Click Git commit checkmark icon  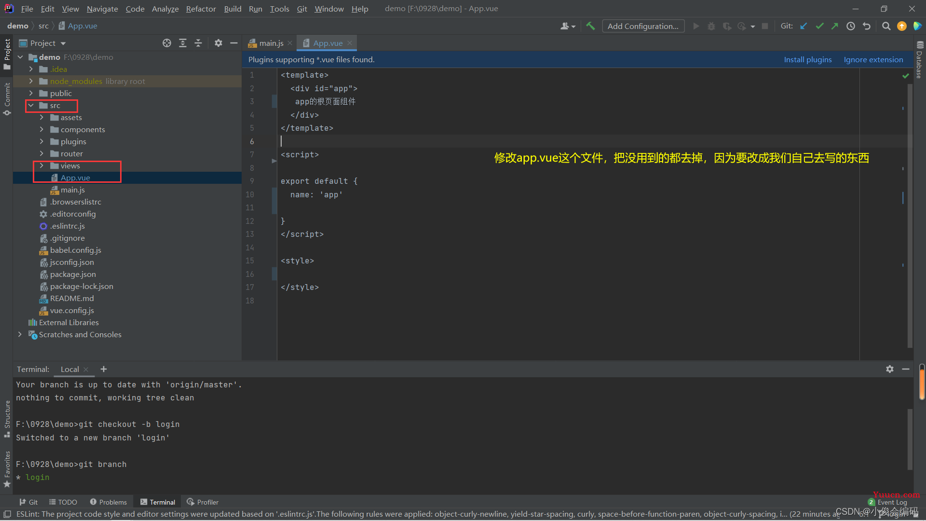point(819,26)
